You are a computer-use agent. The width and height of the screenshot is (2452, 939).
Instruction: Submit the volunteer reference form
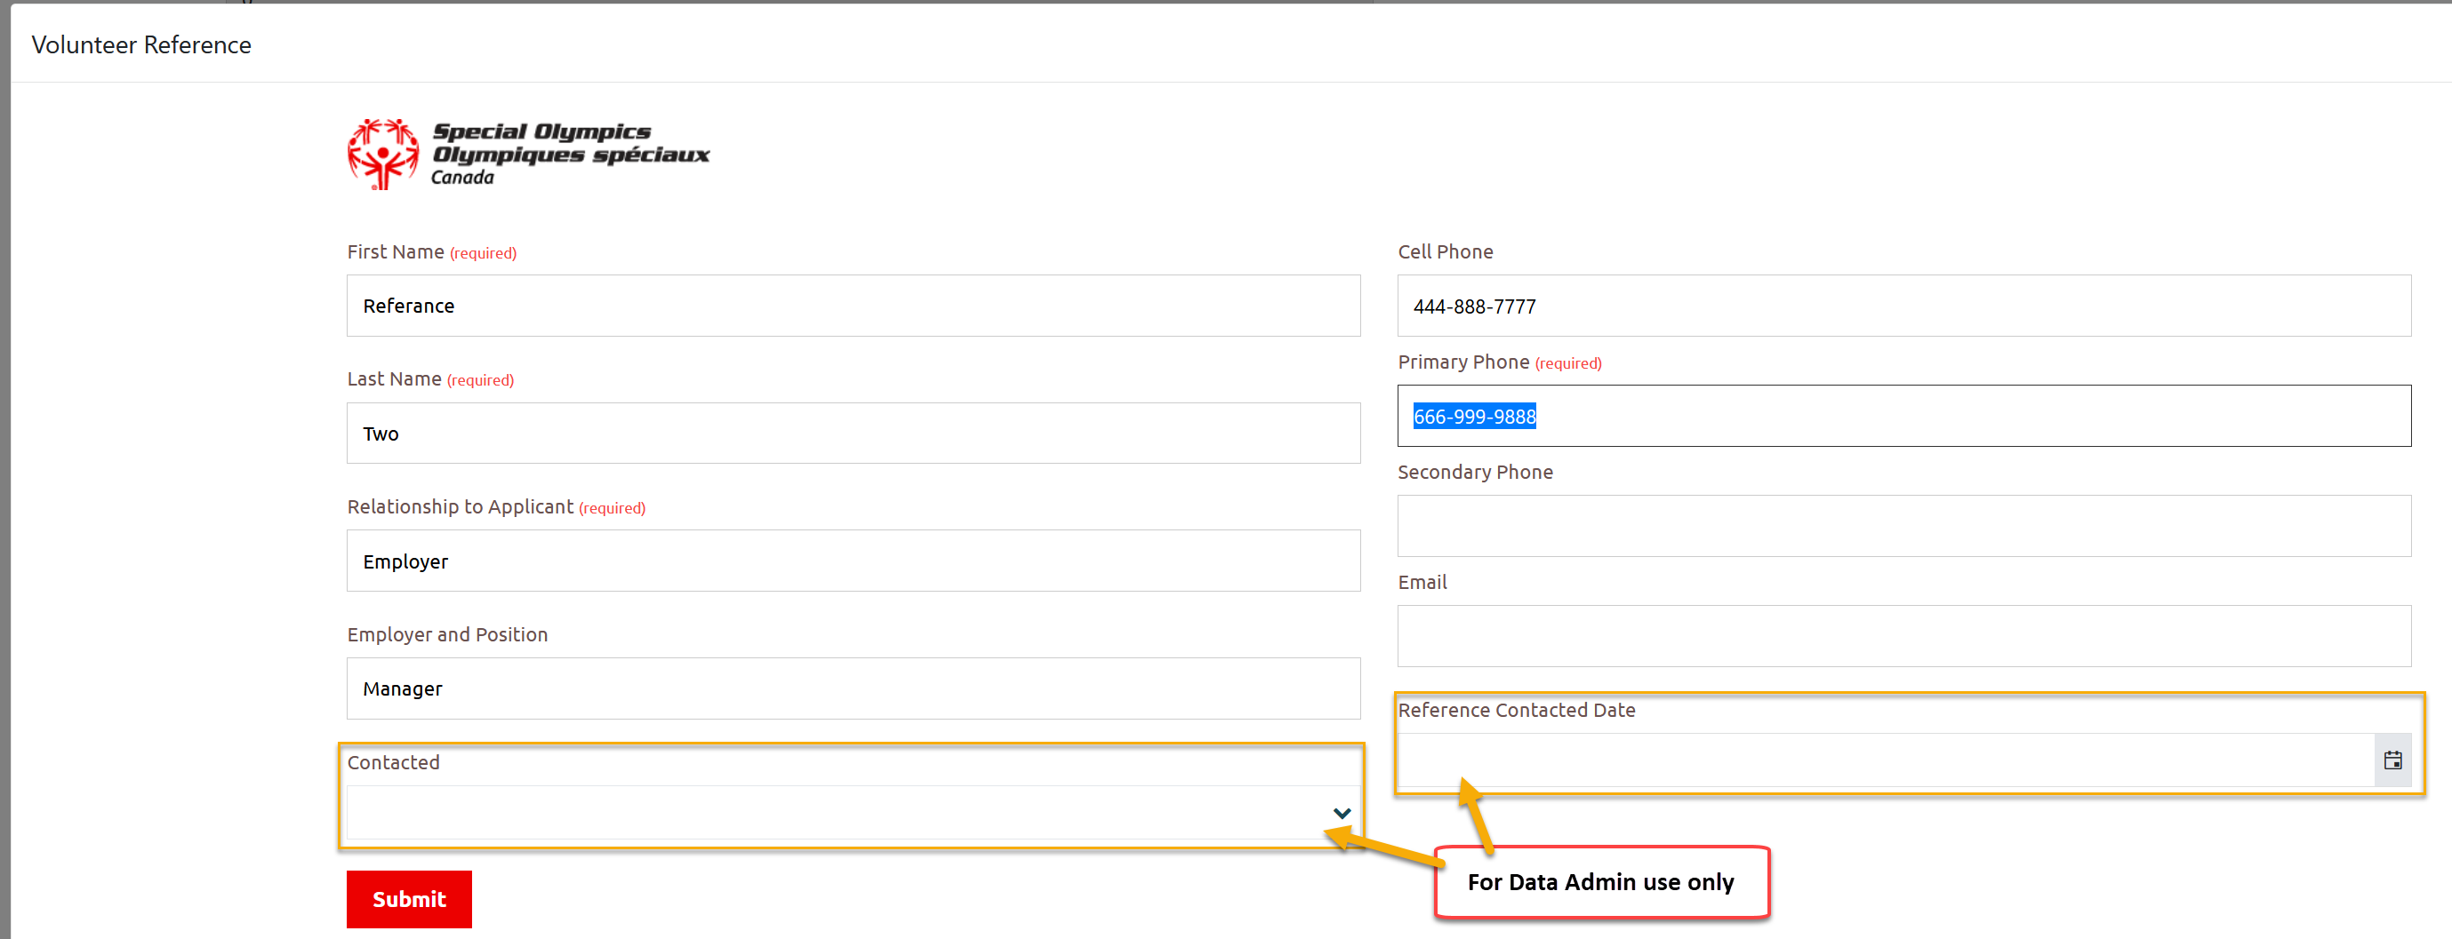(409, 899)
